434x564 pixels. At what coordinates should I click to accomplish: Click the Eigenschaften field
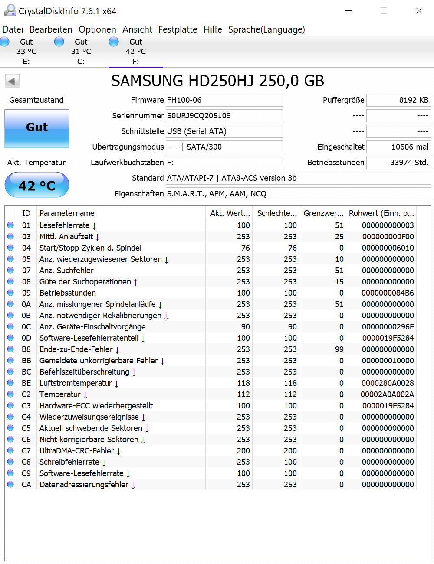tap(299, 194)
